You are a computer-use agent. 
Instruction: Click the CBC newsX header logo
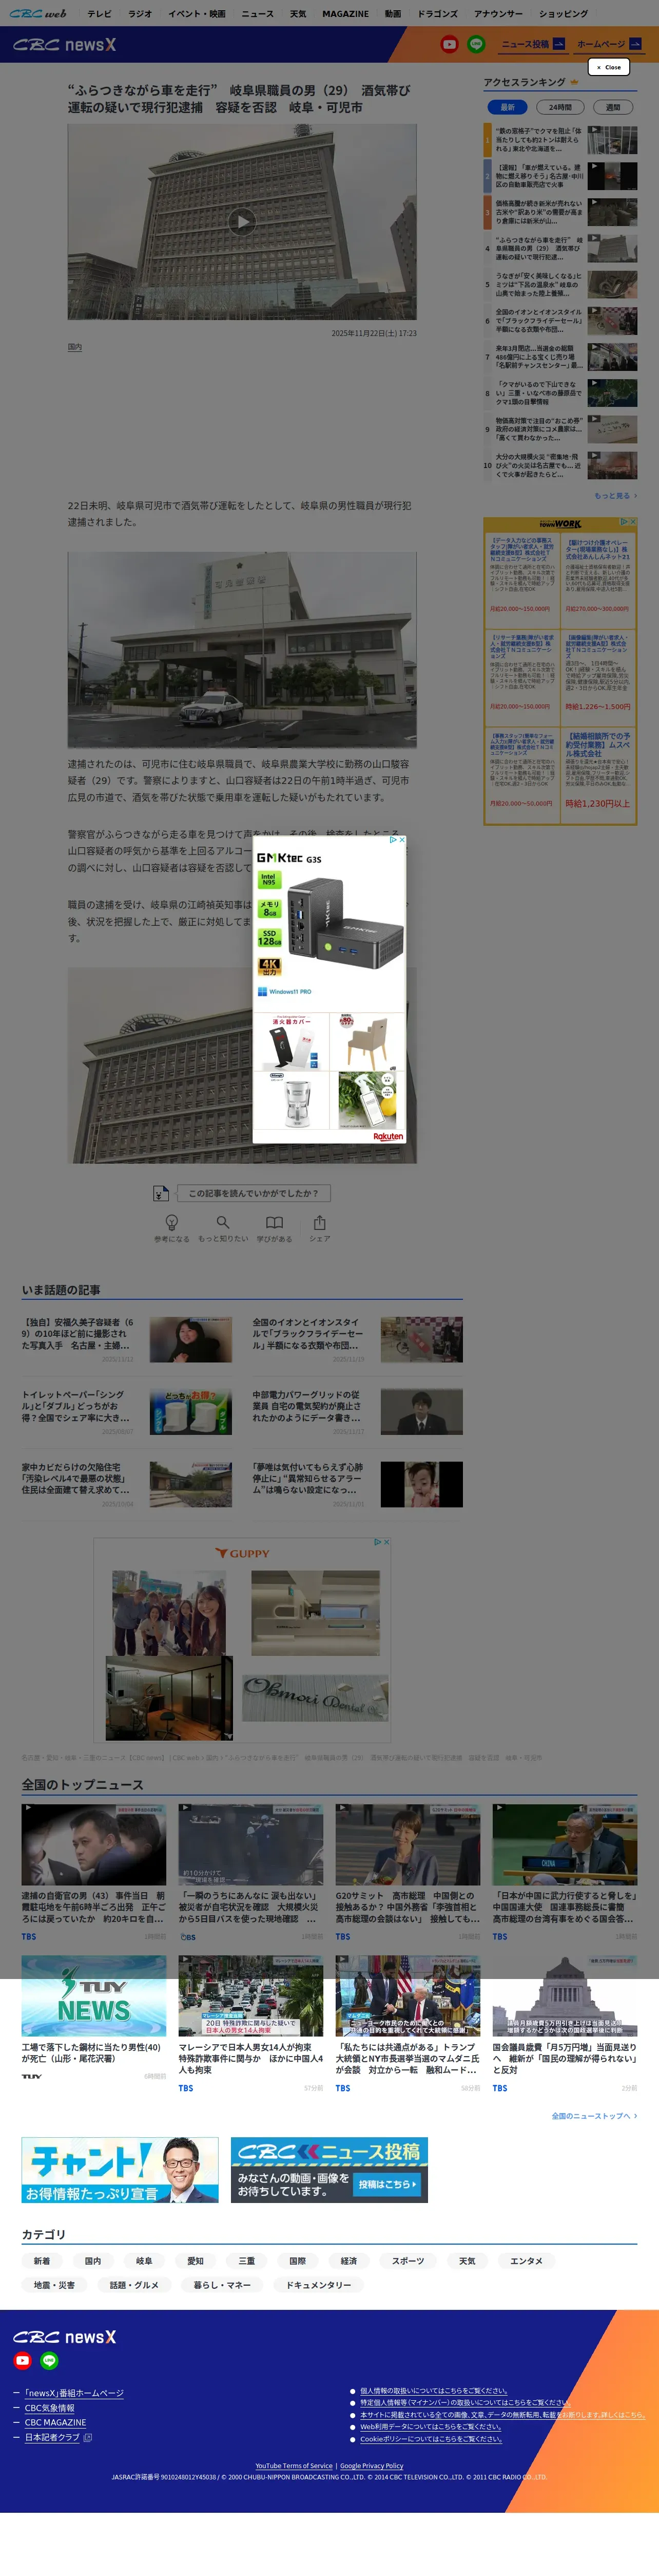click(64, 45)
